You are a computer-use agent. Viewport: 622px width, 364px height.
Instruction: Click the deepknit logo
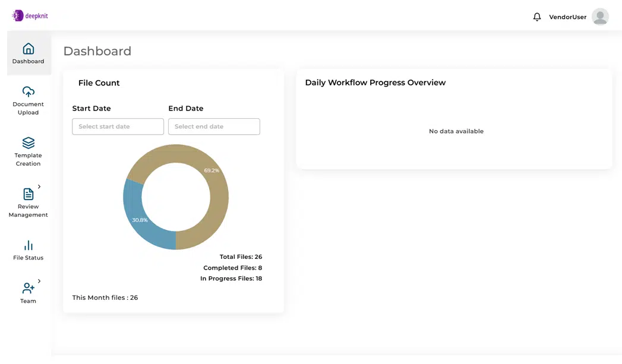[30, 16]
